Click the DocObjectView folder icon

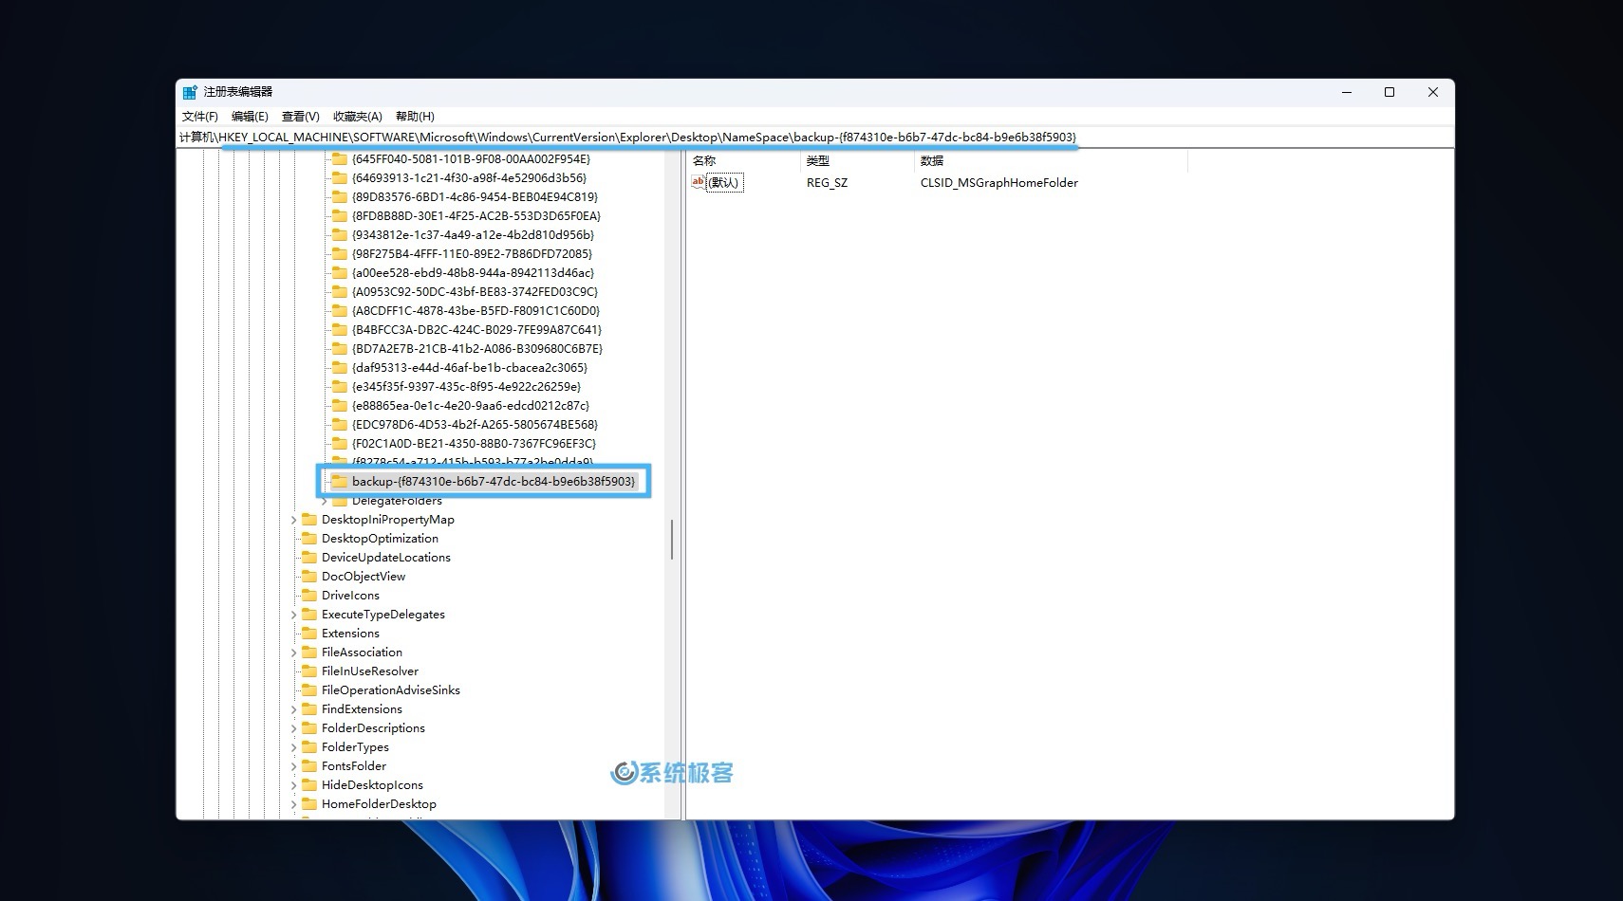click(x=308, y=577)
